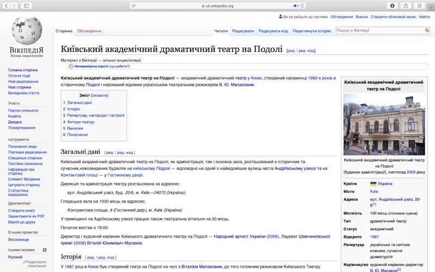Click the Wikipedia globe logo

(x=27, y=31)
